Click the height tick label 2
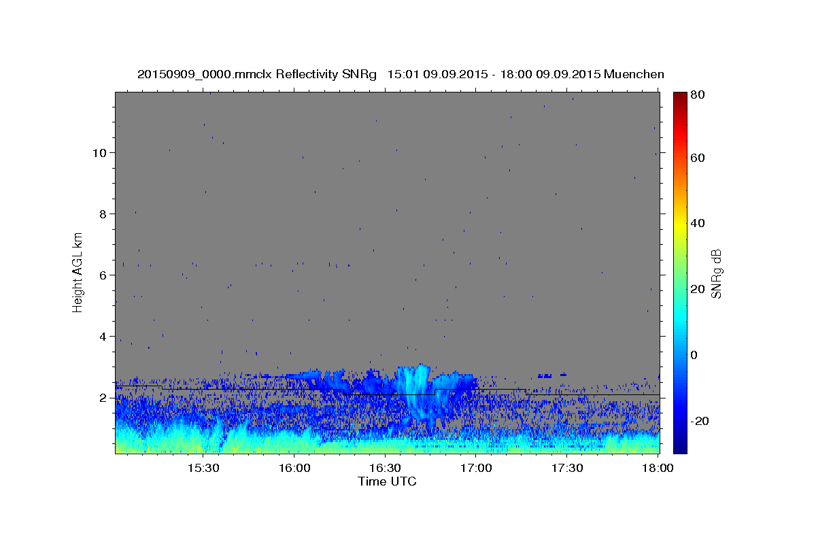The width and height of the screenshot is (816, 544). (x=102, y=397)
